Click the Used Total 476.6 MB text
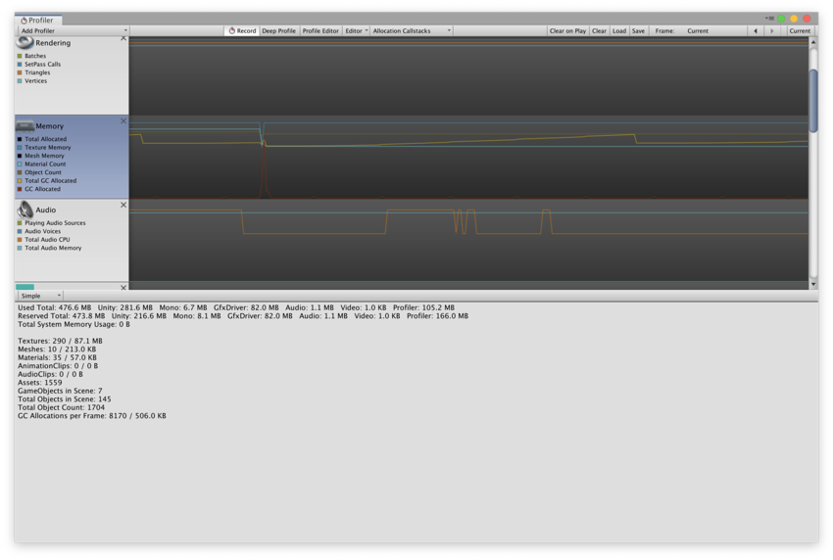Viewport: 833px width, 560px height. [54, 307]
